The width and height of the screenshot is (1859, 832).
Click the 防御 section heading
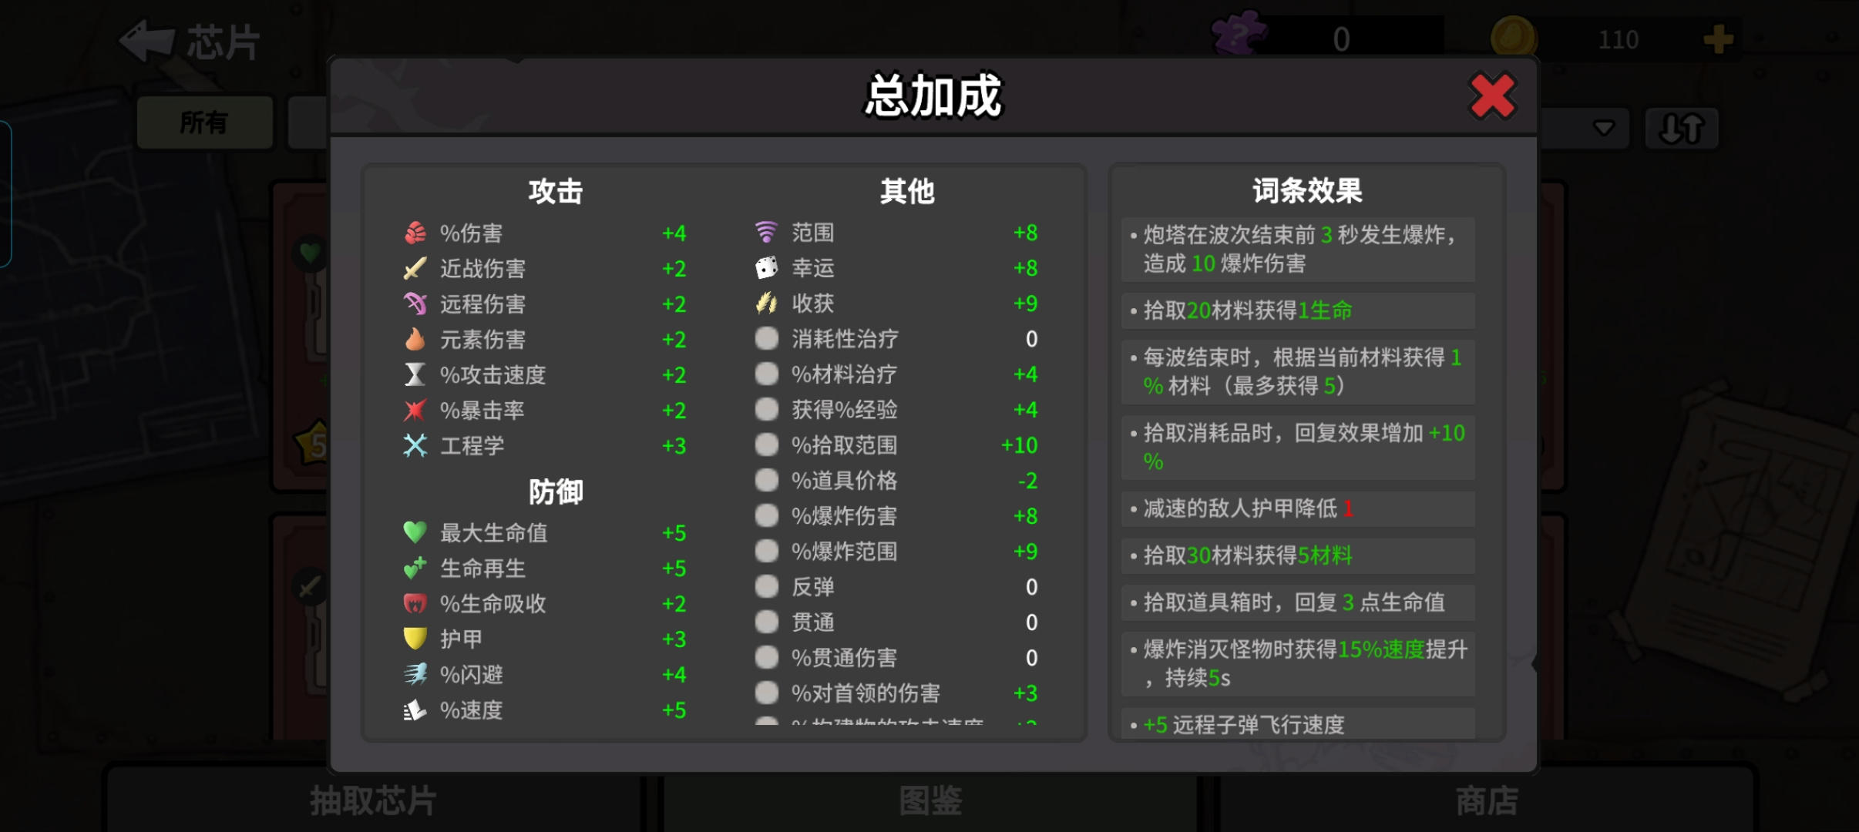[x=555, y=491]
